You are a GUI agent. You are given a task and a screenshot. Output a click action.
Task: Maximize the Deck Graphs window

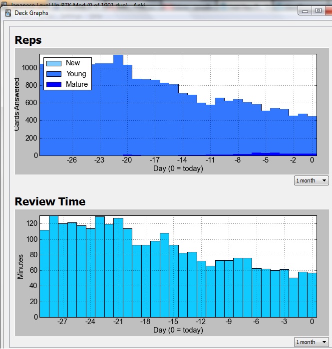coord(319,10)
